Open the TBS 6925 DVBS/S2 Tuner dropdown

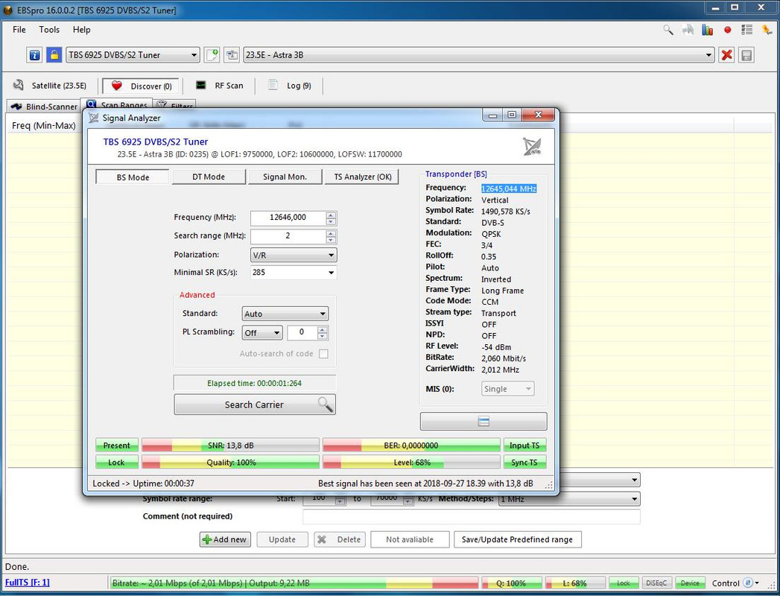[133, 54]
